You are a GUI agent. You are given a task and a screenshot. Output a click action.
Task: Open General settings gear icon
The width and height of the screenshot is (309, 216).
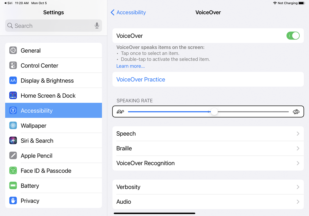(x=13, y=50)
